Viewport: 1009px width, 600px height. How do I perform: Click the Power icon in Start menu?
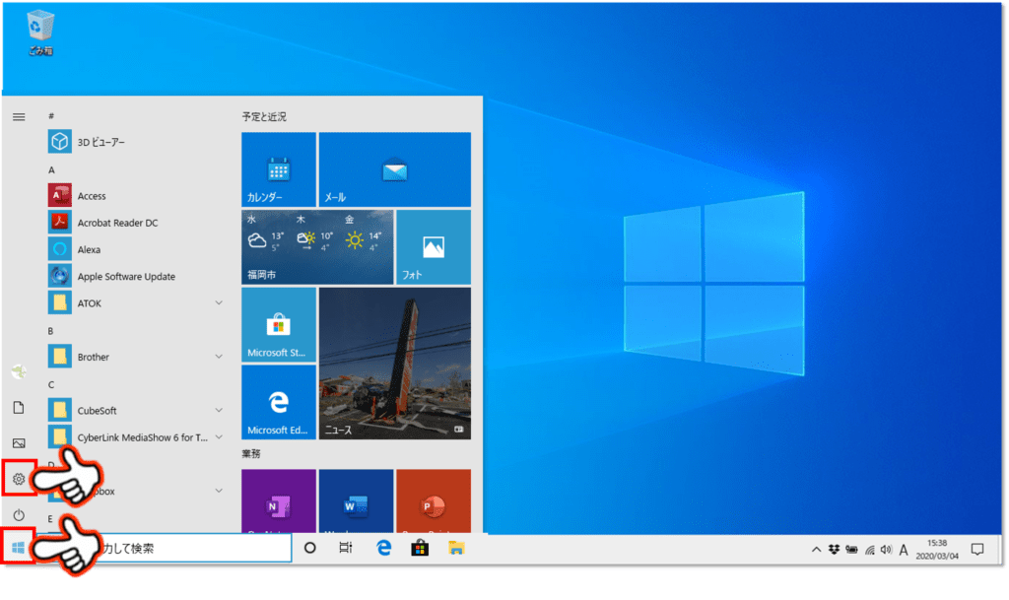[18, 515]
